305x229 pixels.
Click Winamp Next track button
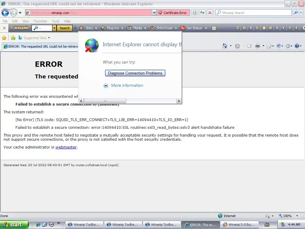click(270, 28)
